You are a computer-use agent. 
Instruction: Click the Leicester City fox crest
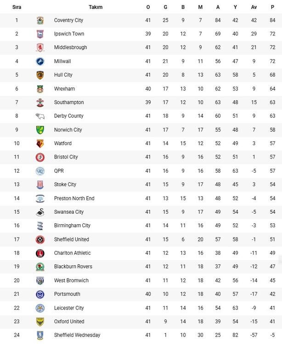(40, 308)
